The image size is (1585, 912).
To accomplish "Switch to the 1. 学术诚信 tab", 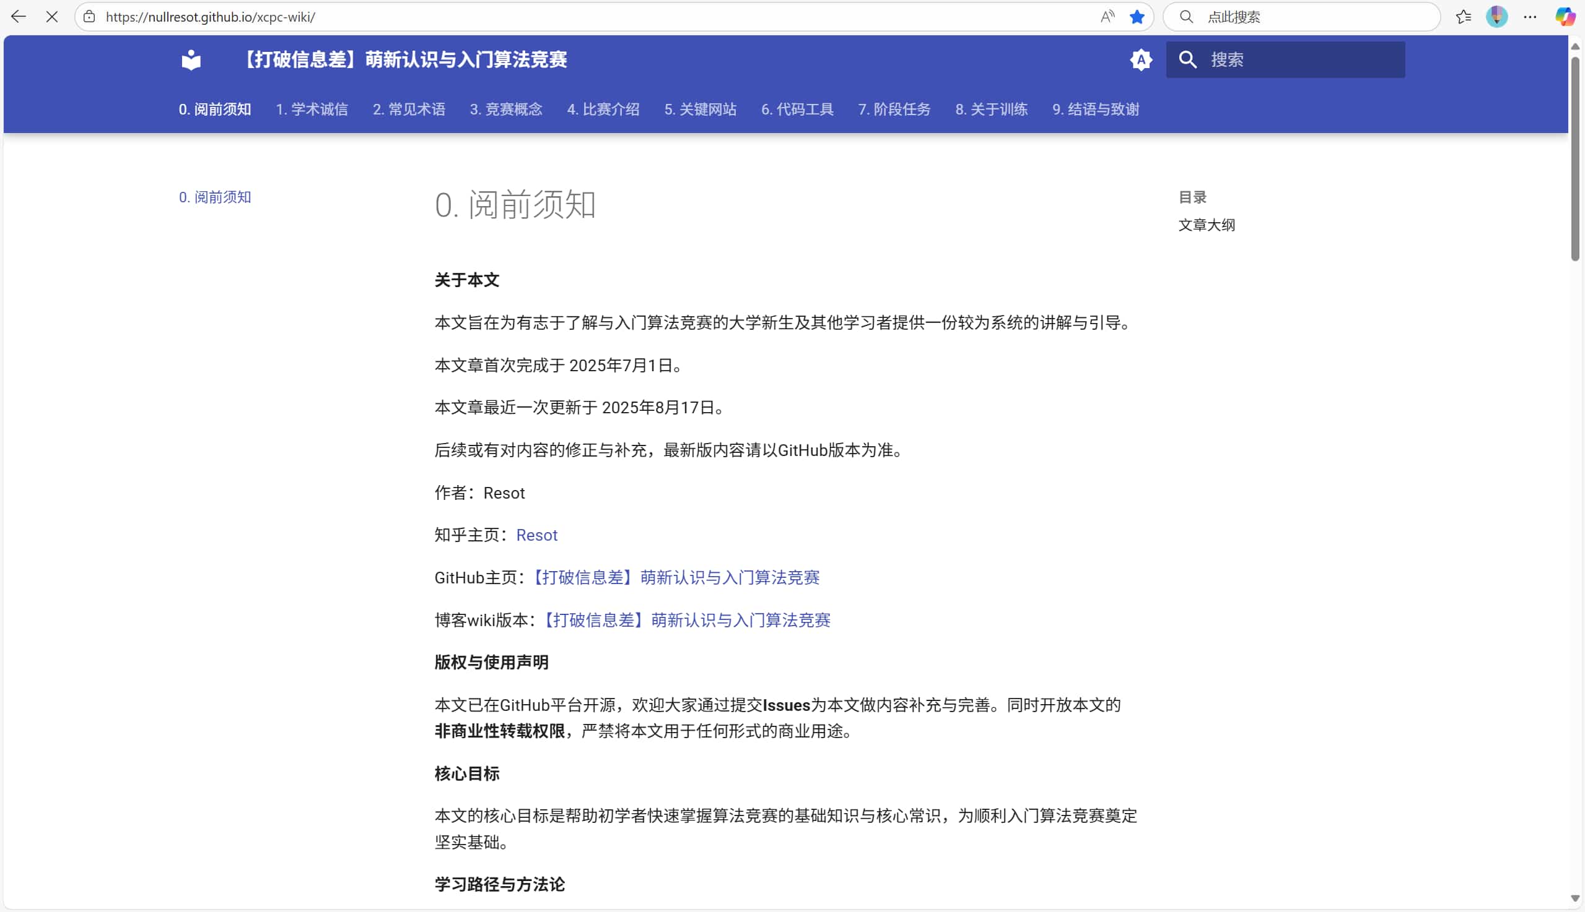I will (x=312, y=110).
